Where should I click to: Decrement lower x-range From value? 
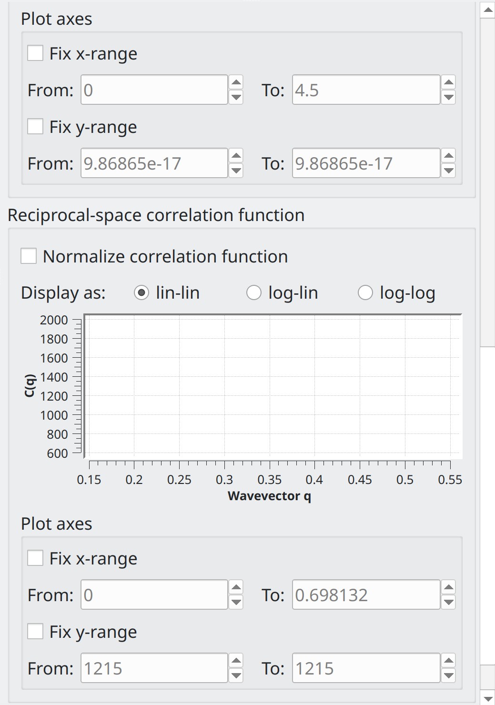pos(236,602)
